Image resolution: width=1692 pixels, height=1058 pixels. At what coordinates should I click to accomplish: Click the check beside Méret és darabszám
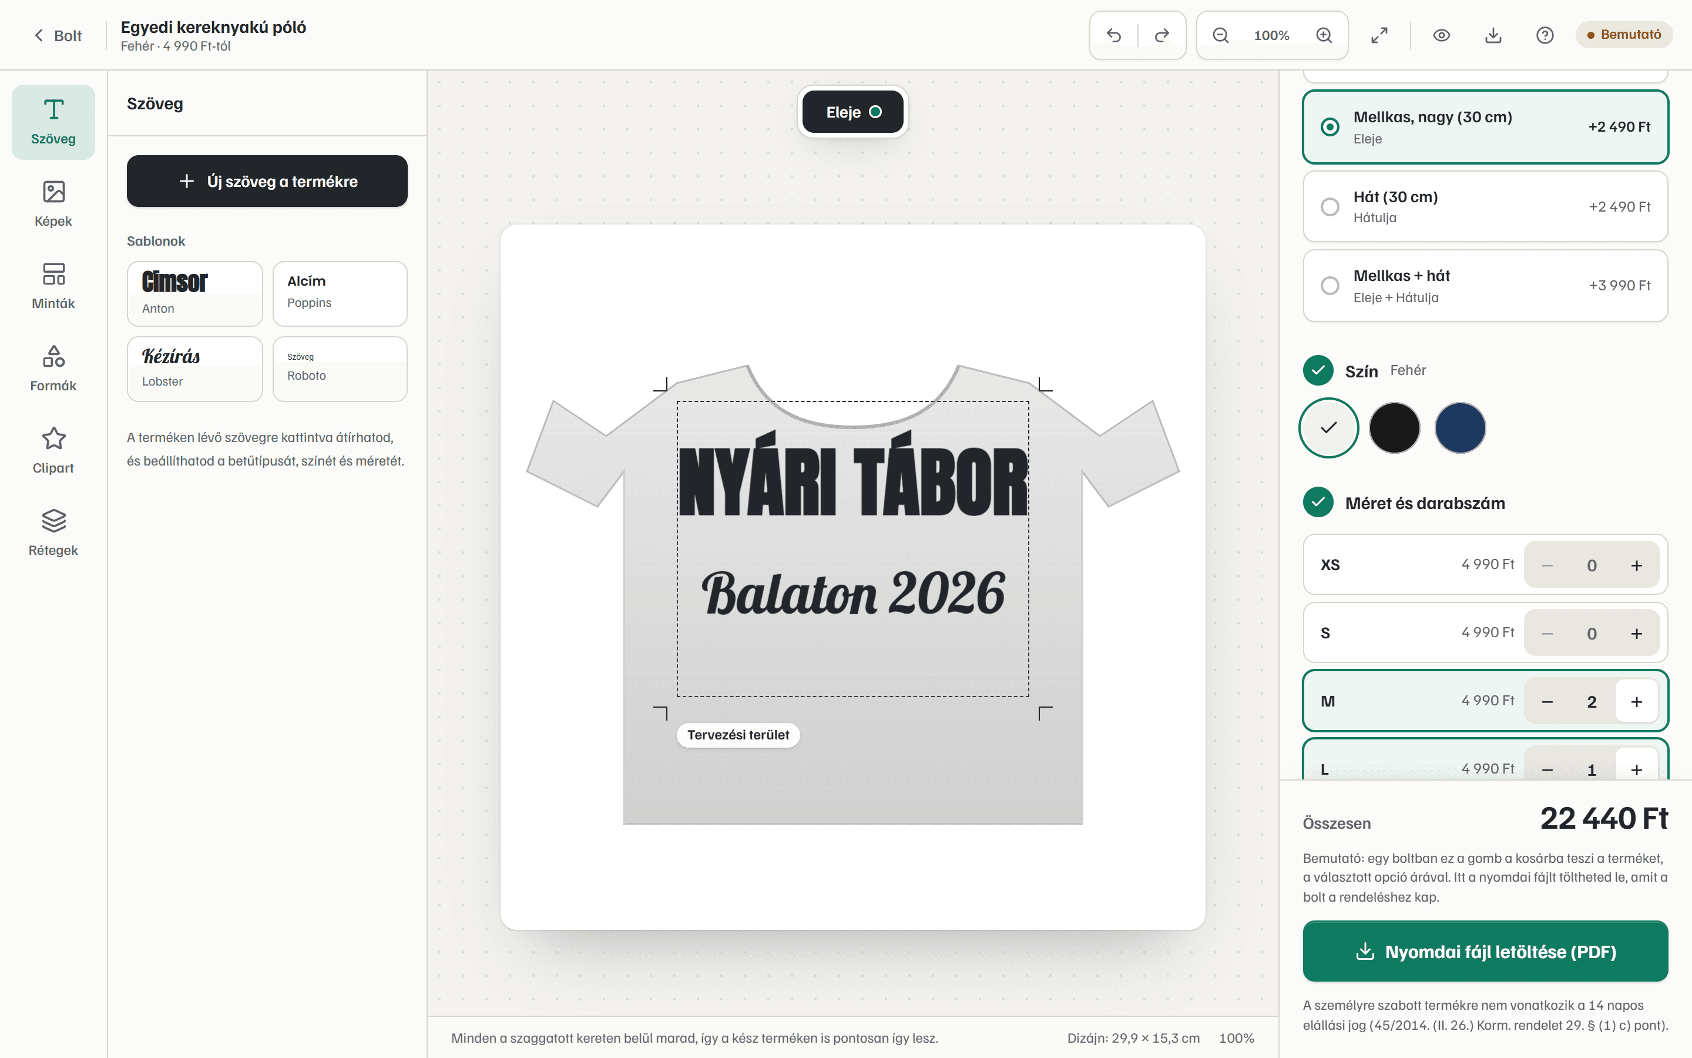[1318, 503]
